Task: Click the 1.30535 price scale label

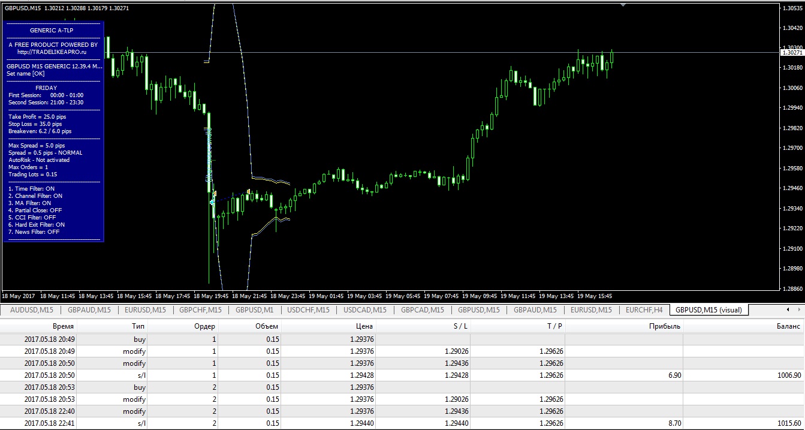Action: click(792, 8)
